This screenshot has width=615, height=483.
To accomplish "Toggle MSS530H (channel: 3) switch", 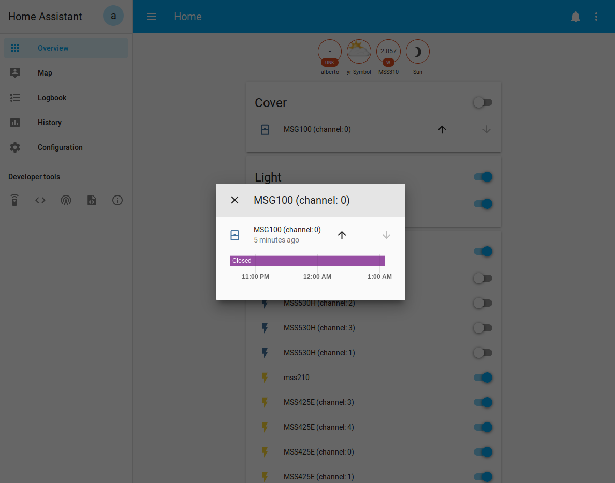I will [483, 328].
